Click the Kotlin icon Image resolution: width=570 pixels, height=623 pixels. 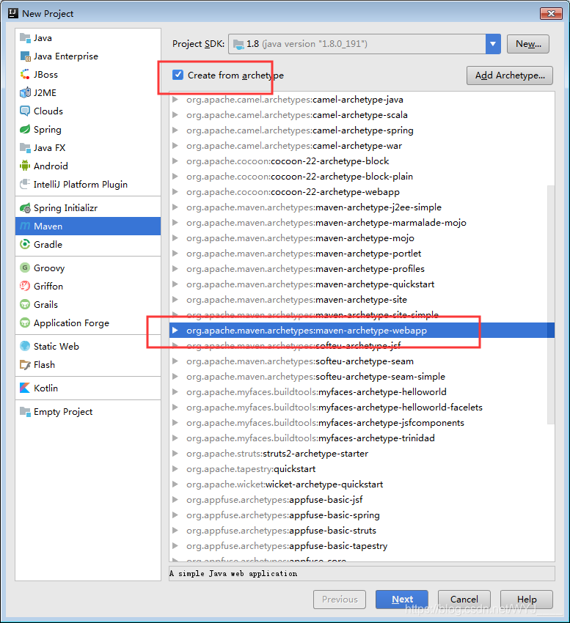click(x=25, y=388)
